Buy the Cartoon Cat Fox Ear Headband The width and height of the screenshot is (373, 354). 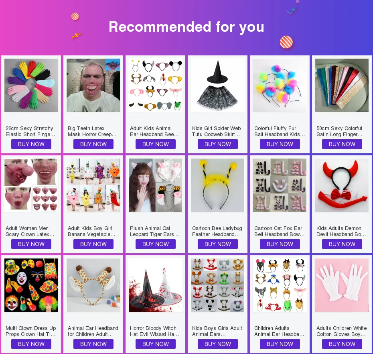280,244
